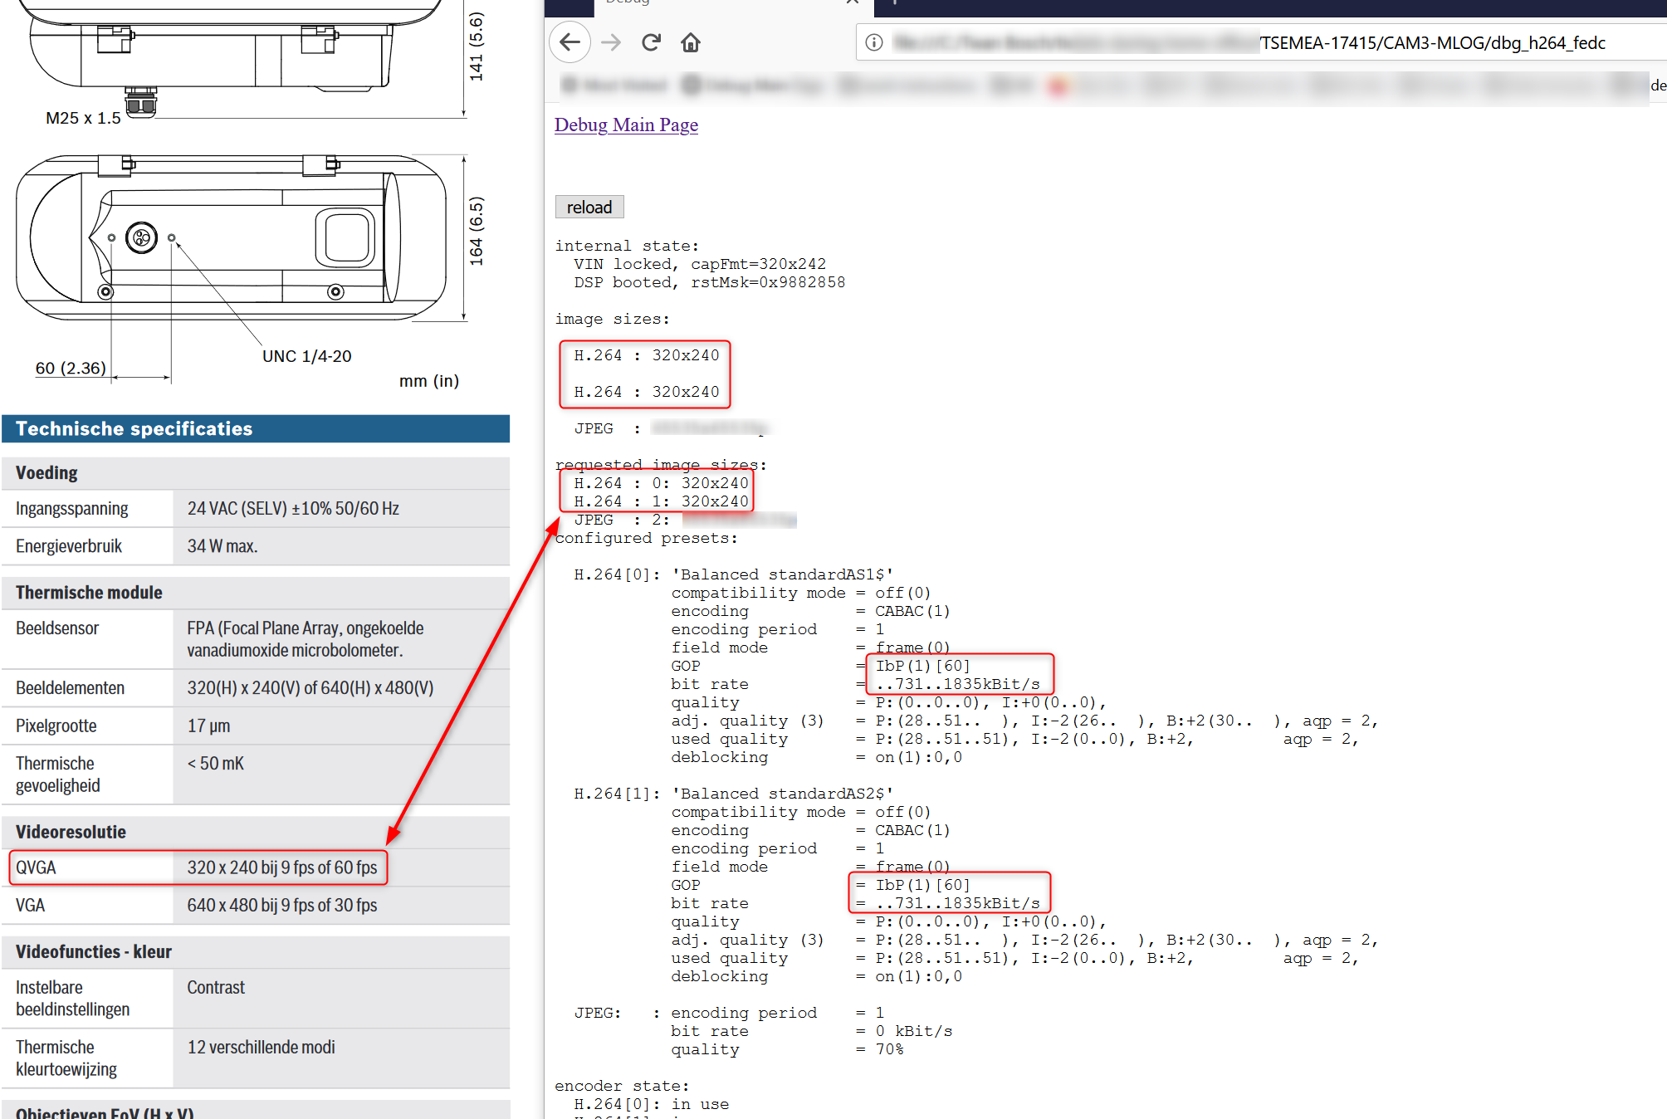Click the H.264[0] Balanced standard preset text
The image size is (1667, 1119).
point(782,574)
